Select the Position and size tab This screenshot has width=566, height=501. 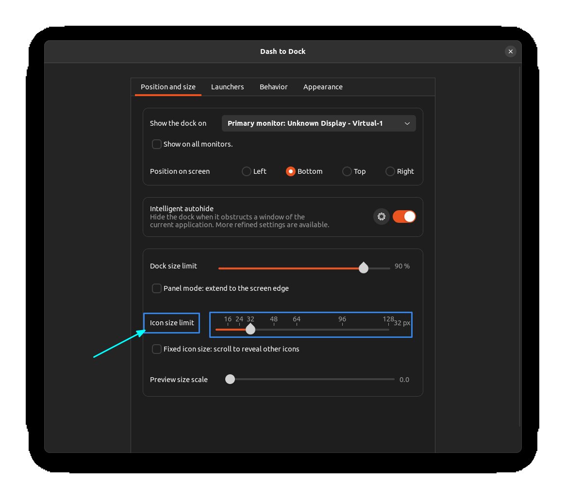[167, 87]
